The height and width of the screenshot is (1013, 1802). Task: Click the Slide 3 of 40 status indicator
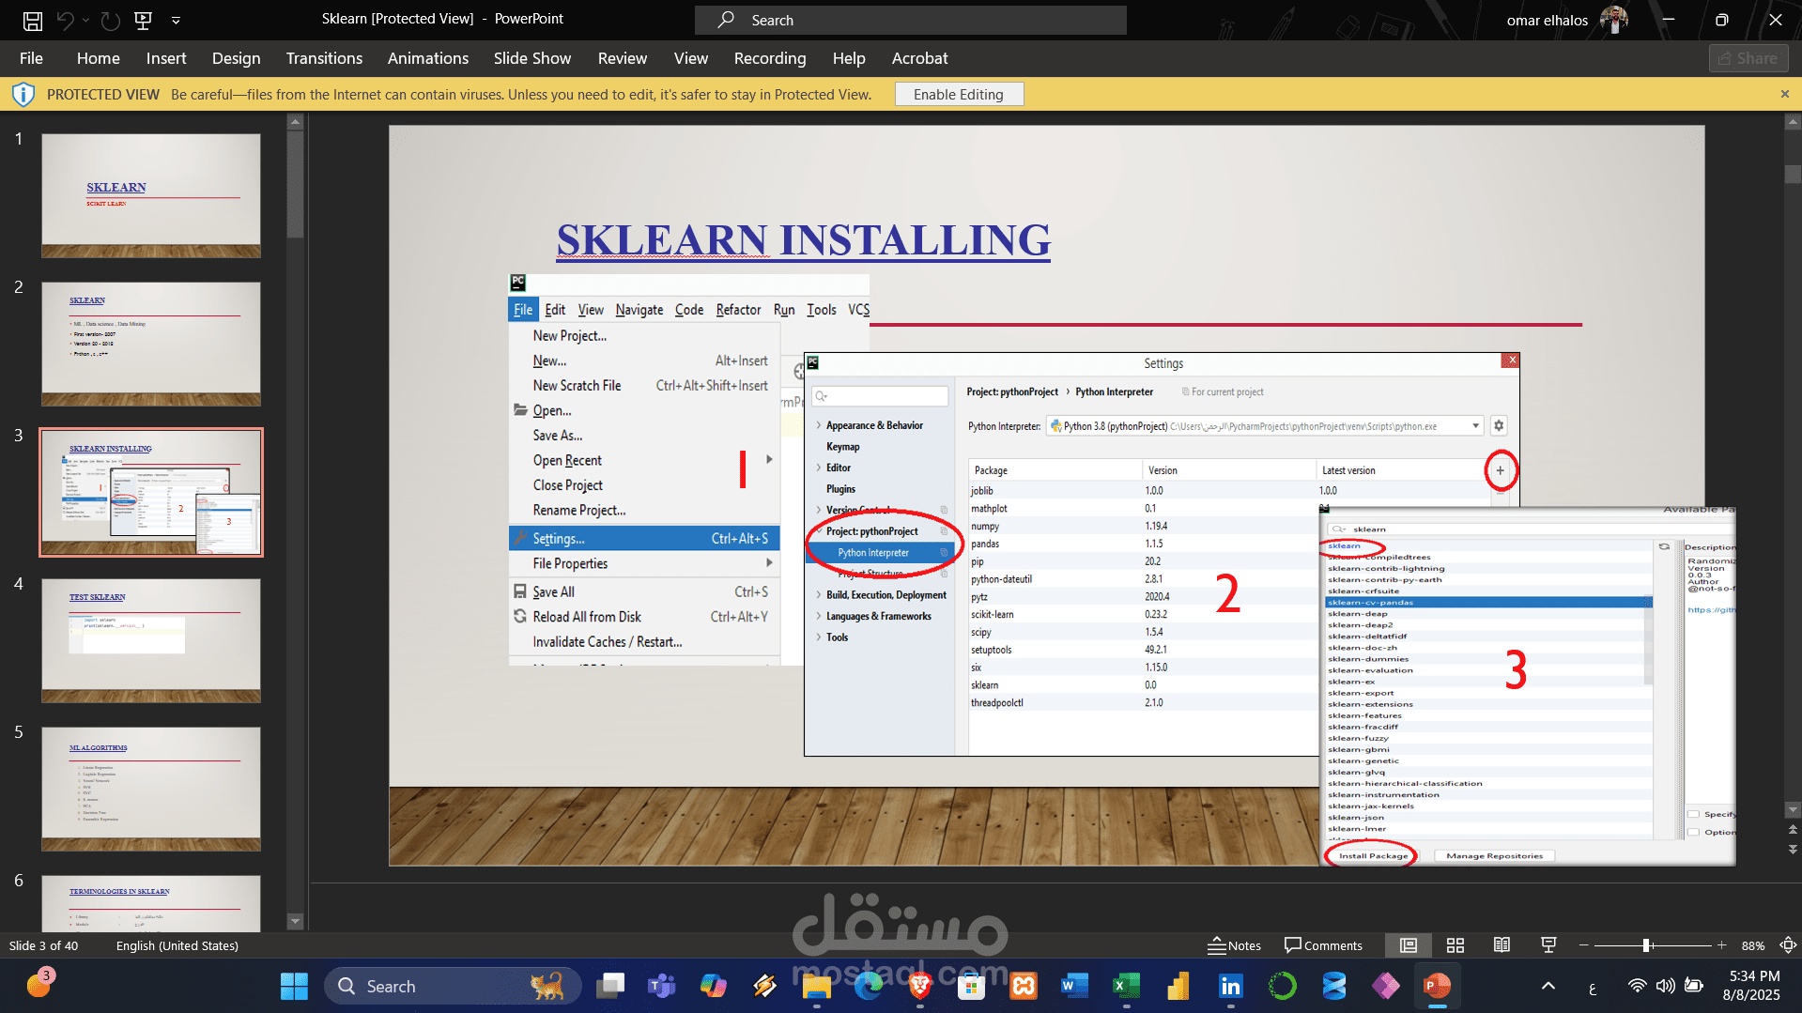[44, 945]
